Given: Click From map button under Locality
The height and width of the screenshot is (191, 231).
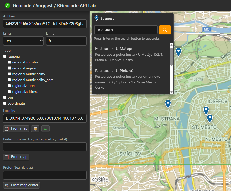Looking at the screenshot, I should (16, 129).
